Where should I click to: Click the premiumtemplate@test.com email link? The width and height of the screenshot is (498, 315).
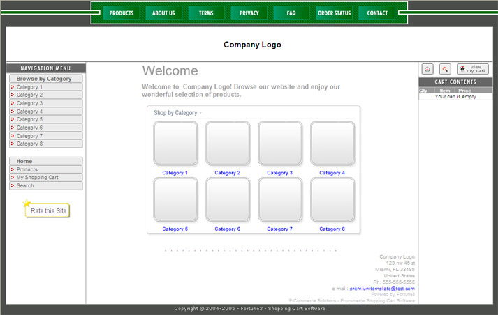click(382, 289)
